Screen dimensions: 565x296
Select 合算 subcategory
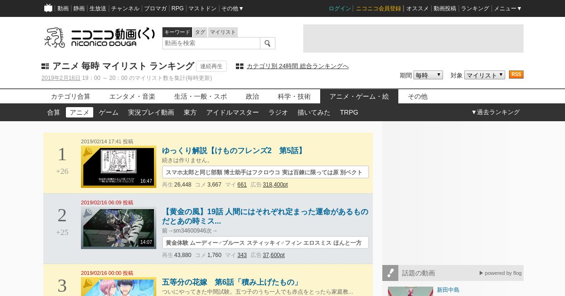pyautogui.click(x=54, y=112)
